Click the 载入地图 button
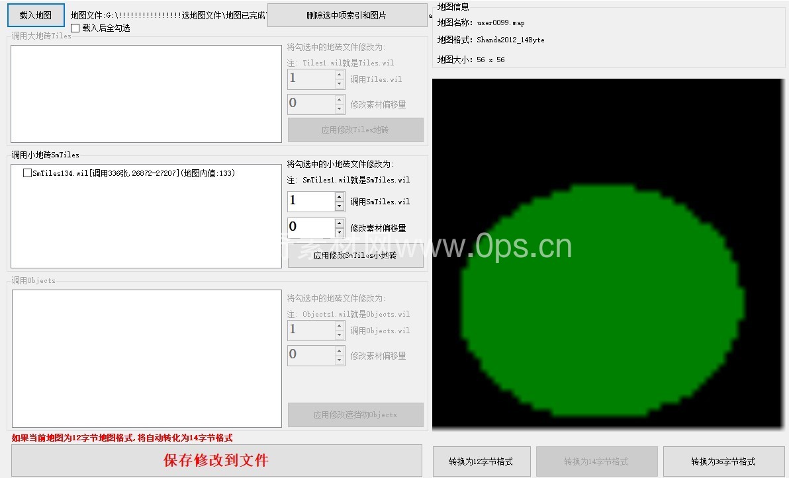This screenshot has height=478, width=789. click(36, 15)
